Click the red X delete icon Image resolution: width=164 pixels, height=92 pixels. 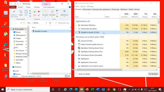tap(39, 11)
